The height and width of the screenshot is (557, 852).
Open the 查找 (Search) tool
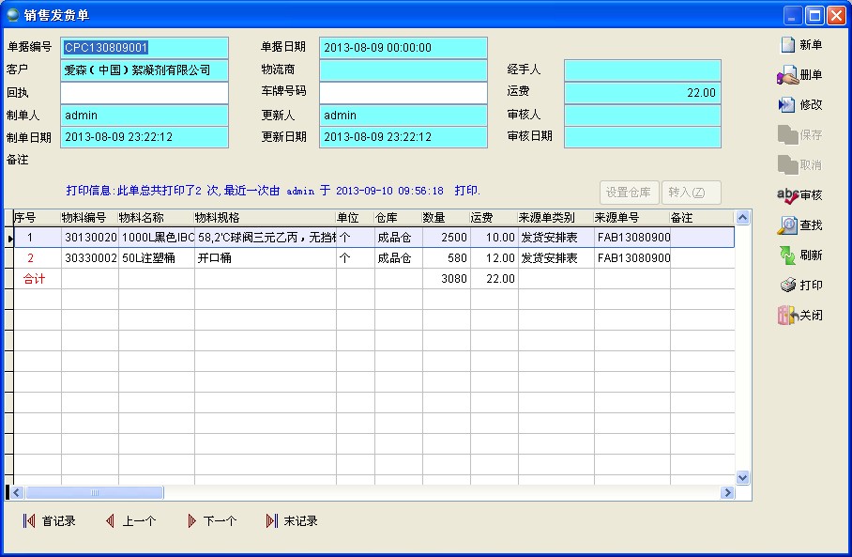point(787,225)
